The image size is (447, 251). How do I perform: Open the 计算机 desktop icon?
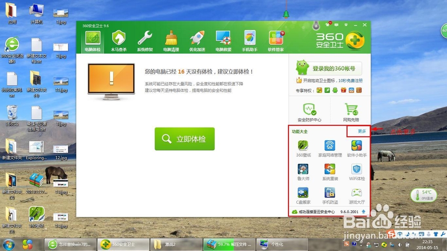coord(37,14)
